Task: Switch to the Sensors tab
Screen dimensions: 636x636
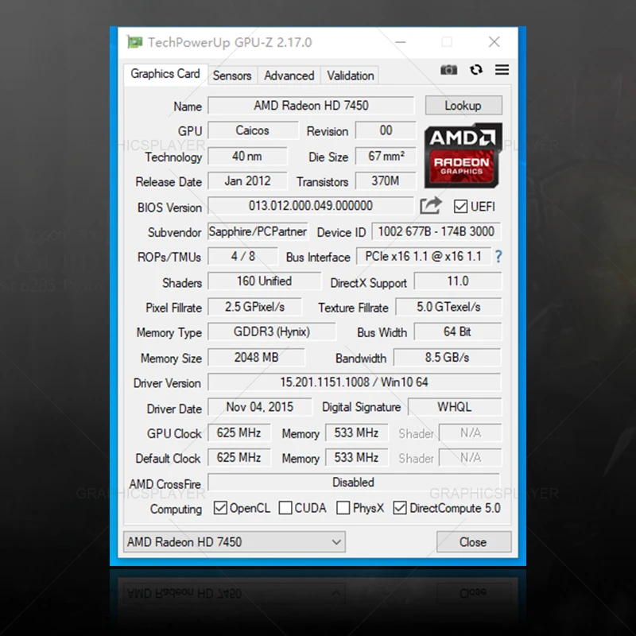Action: 232,76
